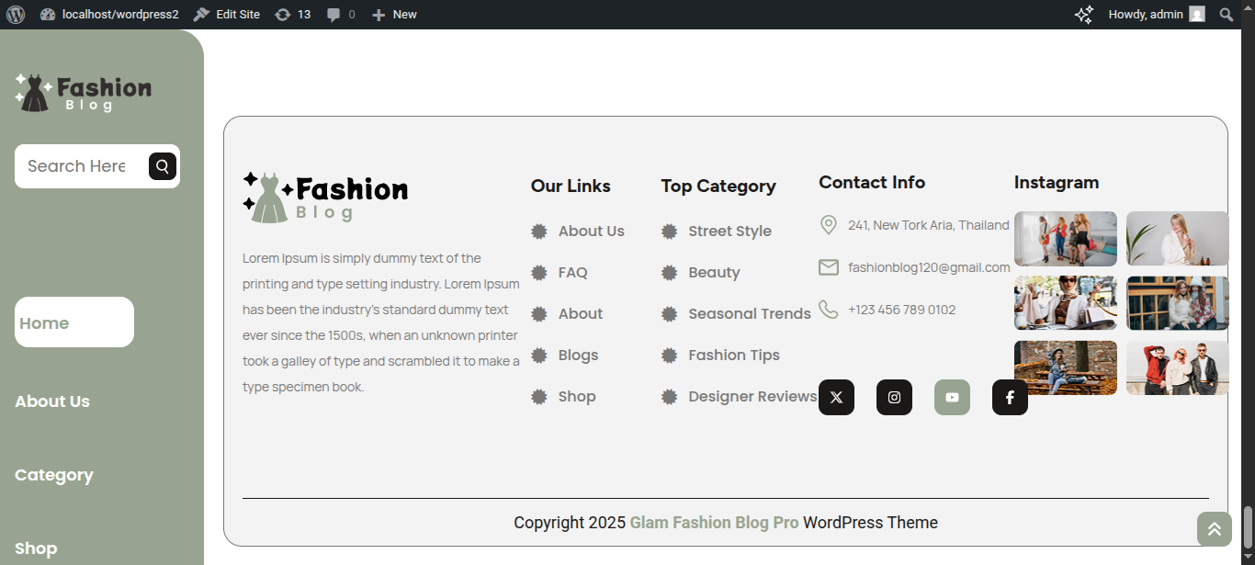Click the sidebar search magnifier button
The image size is (1255, 565).
[163, 166]
